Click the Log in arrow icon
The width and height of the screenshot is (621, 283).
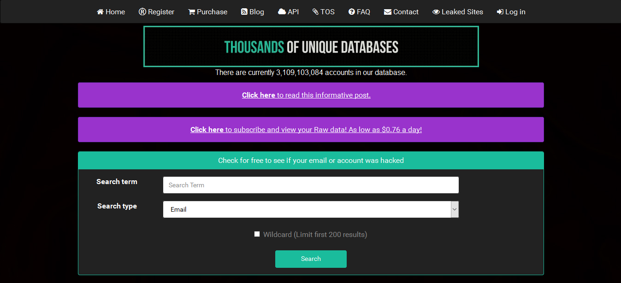tap(500, 12)
